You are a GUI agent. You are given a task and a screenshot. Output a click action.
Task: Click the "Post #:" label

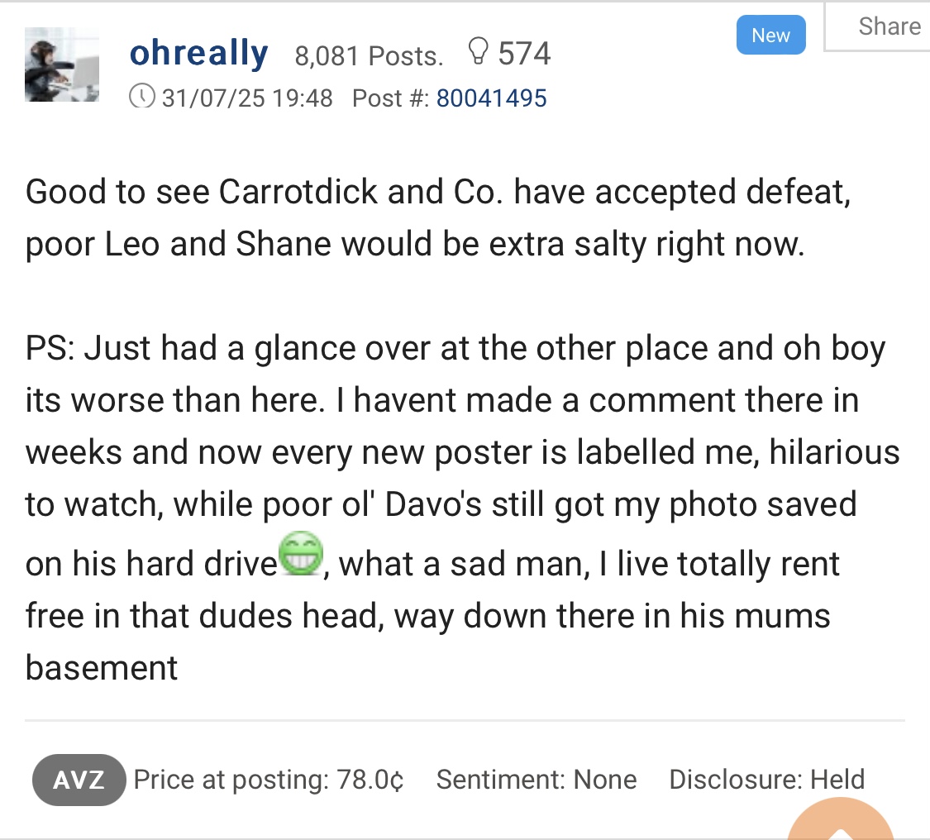390,98
